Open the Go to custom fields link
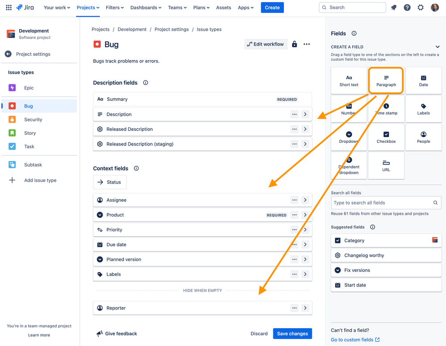This screenshot has width=446, height=346. [355, 340]
